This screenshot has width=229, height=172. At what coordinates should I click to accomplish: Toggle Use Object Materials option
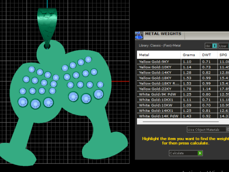208,129
